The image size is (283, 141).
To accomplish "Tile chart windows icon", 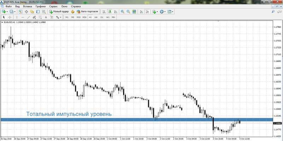I will pyautogui.click(x=134, y=12).
